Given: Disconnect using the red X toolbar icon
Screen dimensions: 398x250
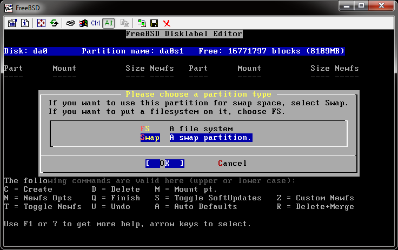Looking at the screenshot, I should point(167,23).
